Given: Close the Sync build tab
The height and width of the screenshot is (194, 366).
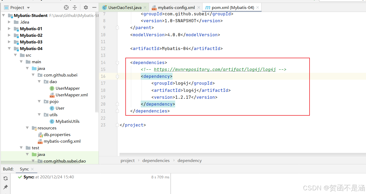Looking at the screenshot, I should click(x=32, y=169).
